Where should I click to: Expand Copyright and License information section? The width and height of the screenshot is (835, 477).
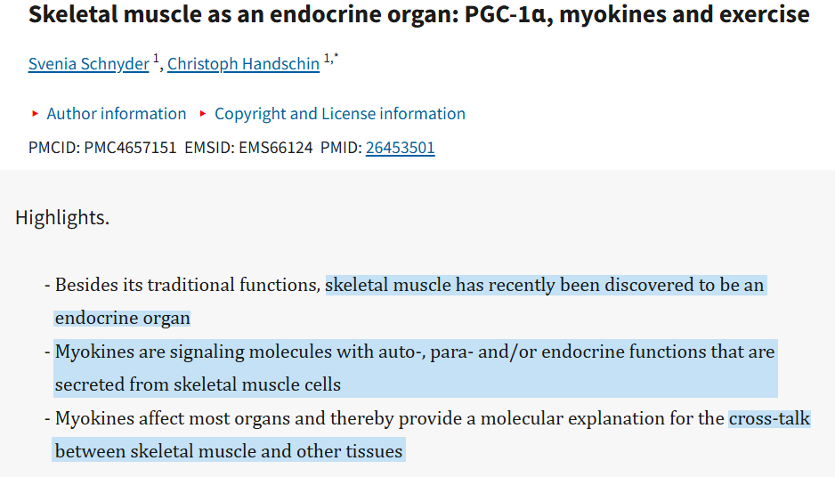pos(340,113)
